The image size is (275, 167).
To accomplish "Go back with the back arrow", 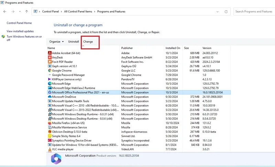I will [x=5, y=12].
